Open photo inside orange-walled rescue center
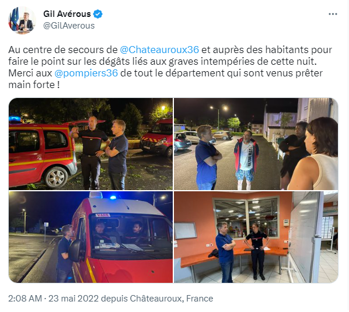Viewport: 349px width, 312px height. 256,237
